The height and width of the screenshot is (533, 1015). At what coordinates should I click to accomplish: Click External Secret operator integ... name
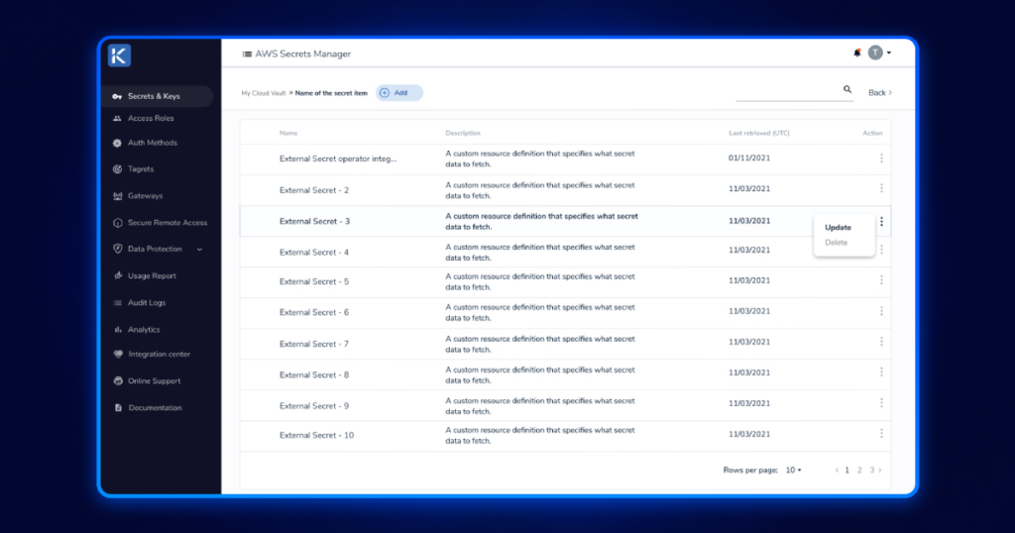point(338,159)
